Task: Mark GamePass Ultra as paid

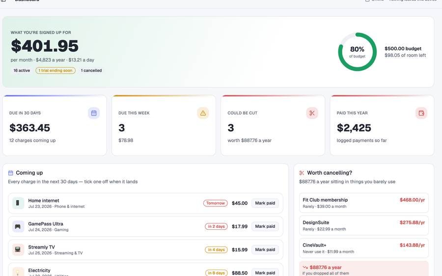Action: pos(265,226)
